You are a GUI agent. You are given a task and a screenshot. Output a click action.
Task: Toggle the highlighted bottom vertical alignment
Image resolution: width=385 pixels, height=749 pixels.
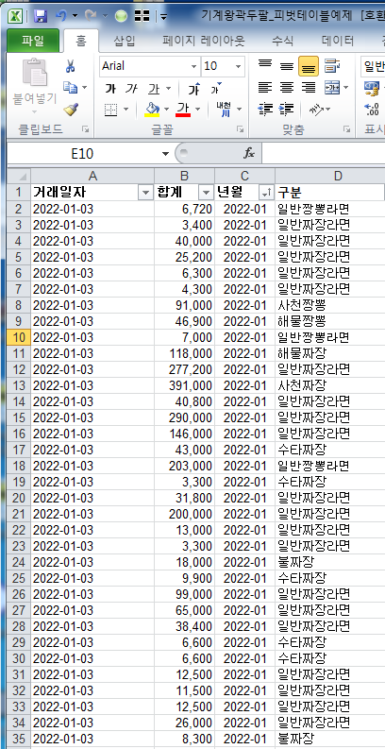pos(309,66)
